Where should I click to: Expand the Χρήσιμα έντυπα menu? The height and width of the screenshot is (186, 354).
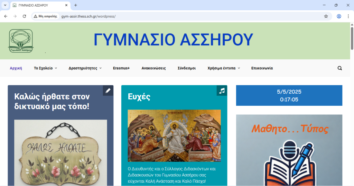pyautogui.click(x=224, y=68)
